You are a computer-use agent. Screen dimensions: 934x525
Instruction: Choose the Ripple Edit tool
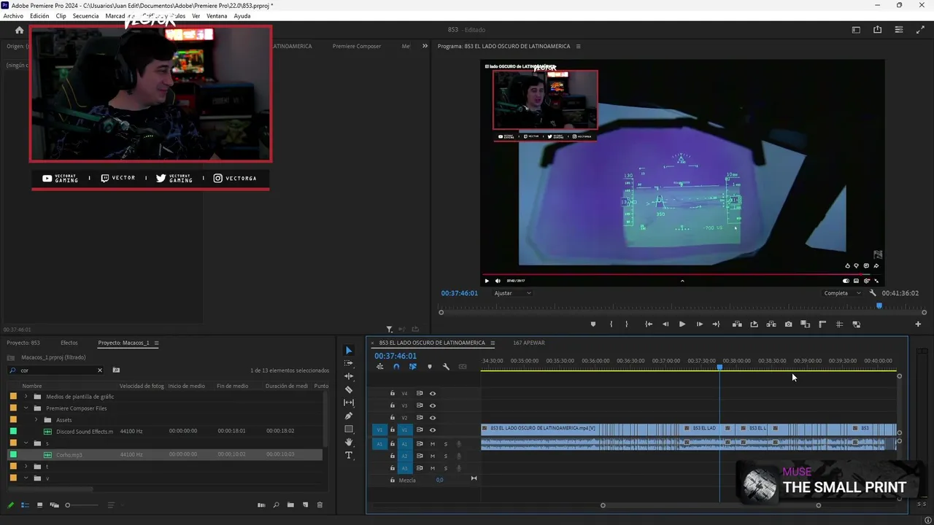click(349, 376)
